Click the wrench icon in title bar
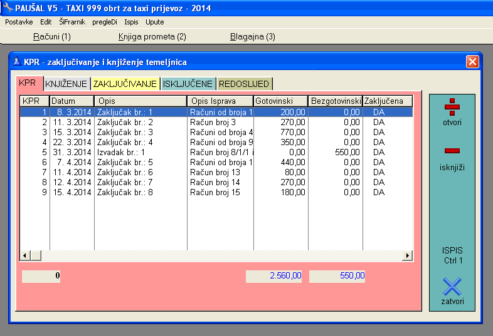The image size is (493, 336). pos(7,8)
